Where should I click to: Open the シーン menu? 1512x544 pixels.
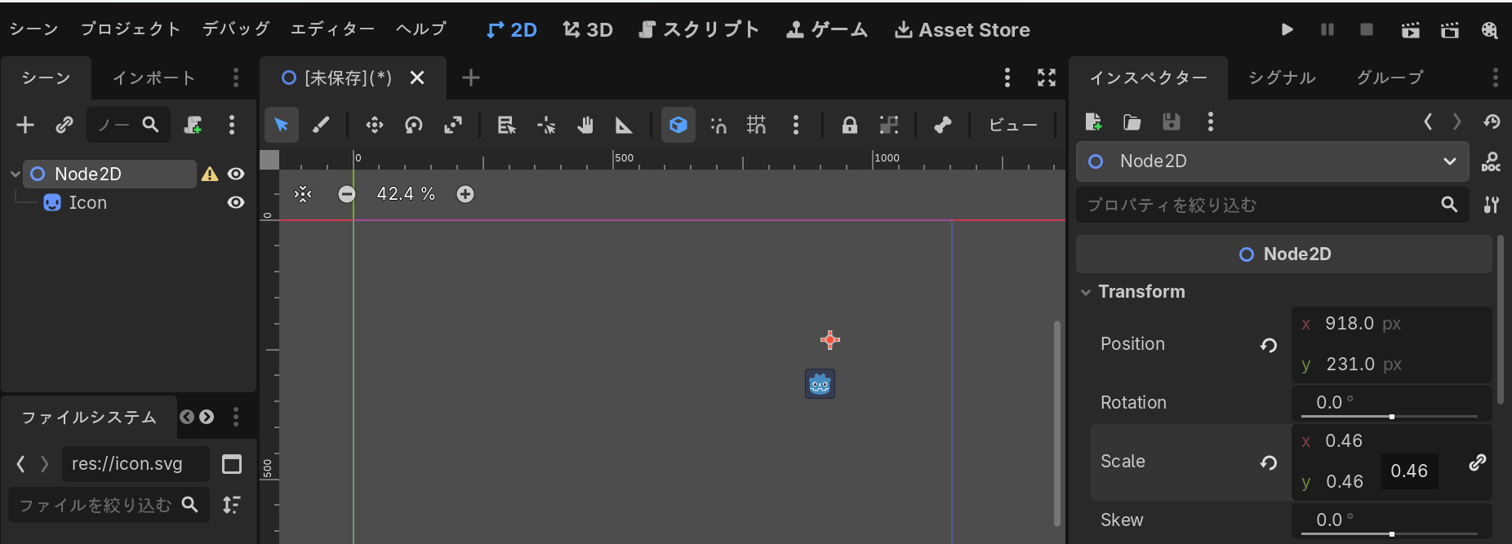tap(33, 29)
